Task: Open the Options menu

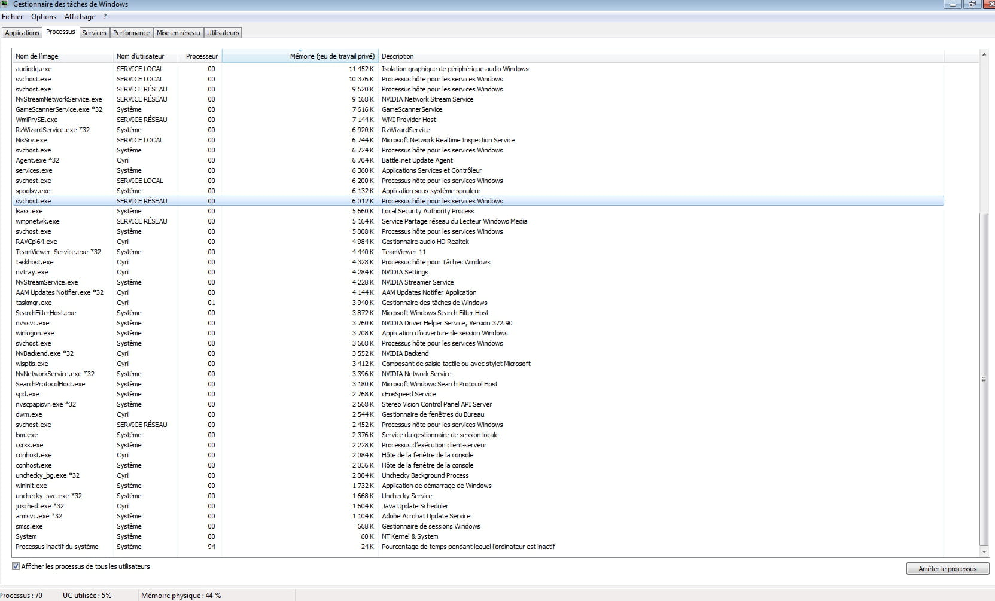Action: tap(44, 17)
